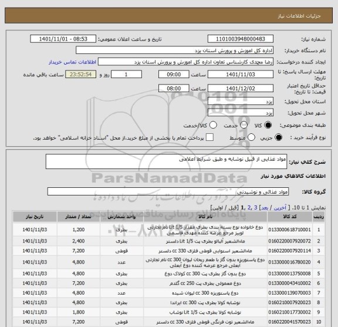Click the buyer organization name field

(174, 50)
